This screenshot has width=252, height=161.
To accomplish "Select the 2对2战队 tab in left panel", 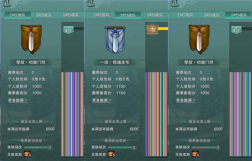I will click(x=18, y=15).
